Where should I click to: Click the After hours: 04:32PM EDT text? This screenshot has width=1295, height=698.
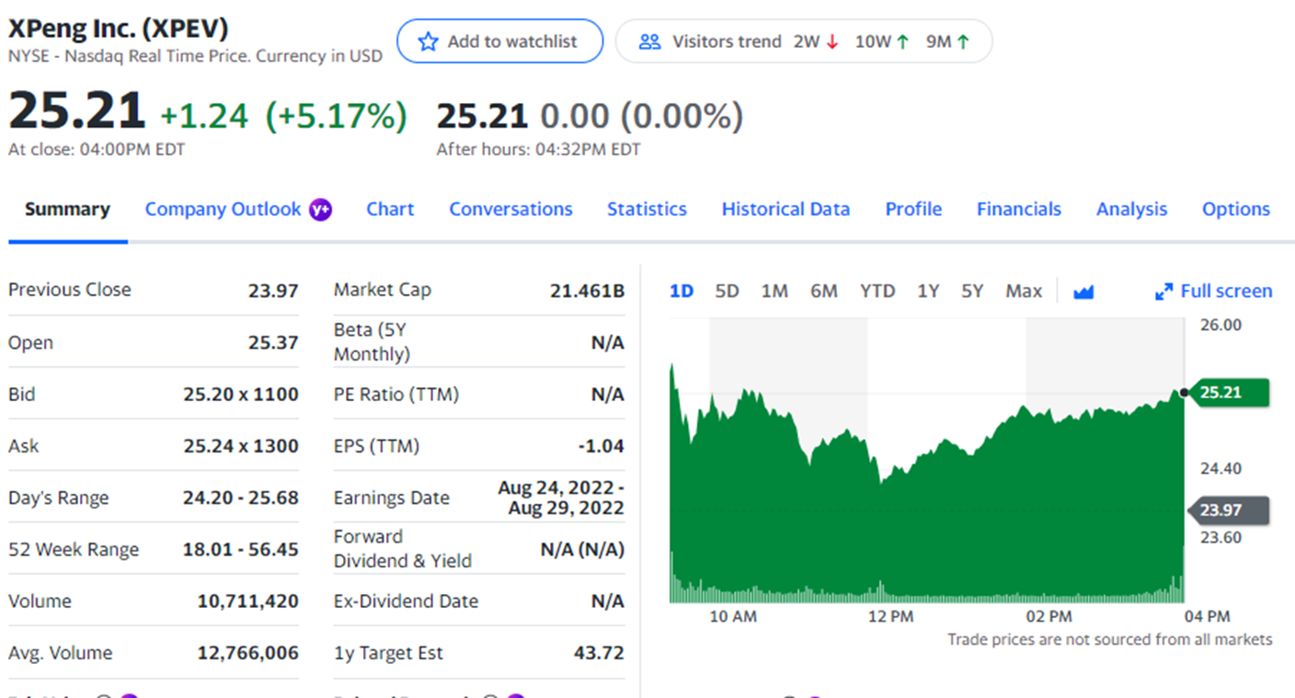[x=538, y=149]
